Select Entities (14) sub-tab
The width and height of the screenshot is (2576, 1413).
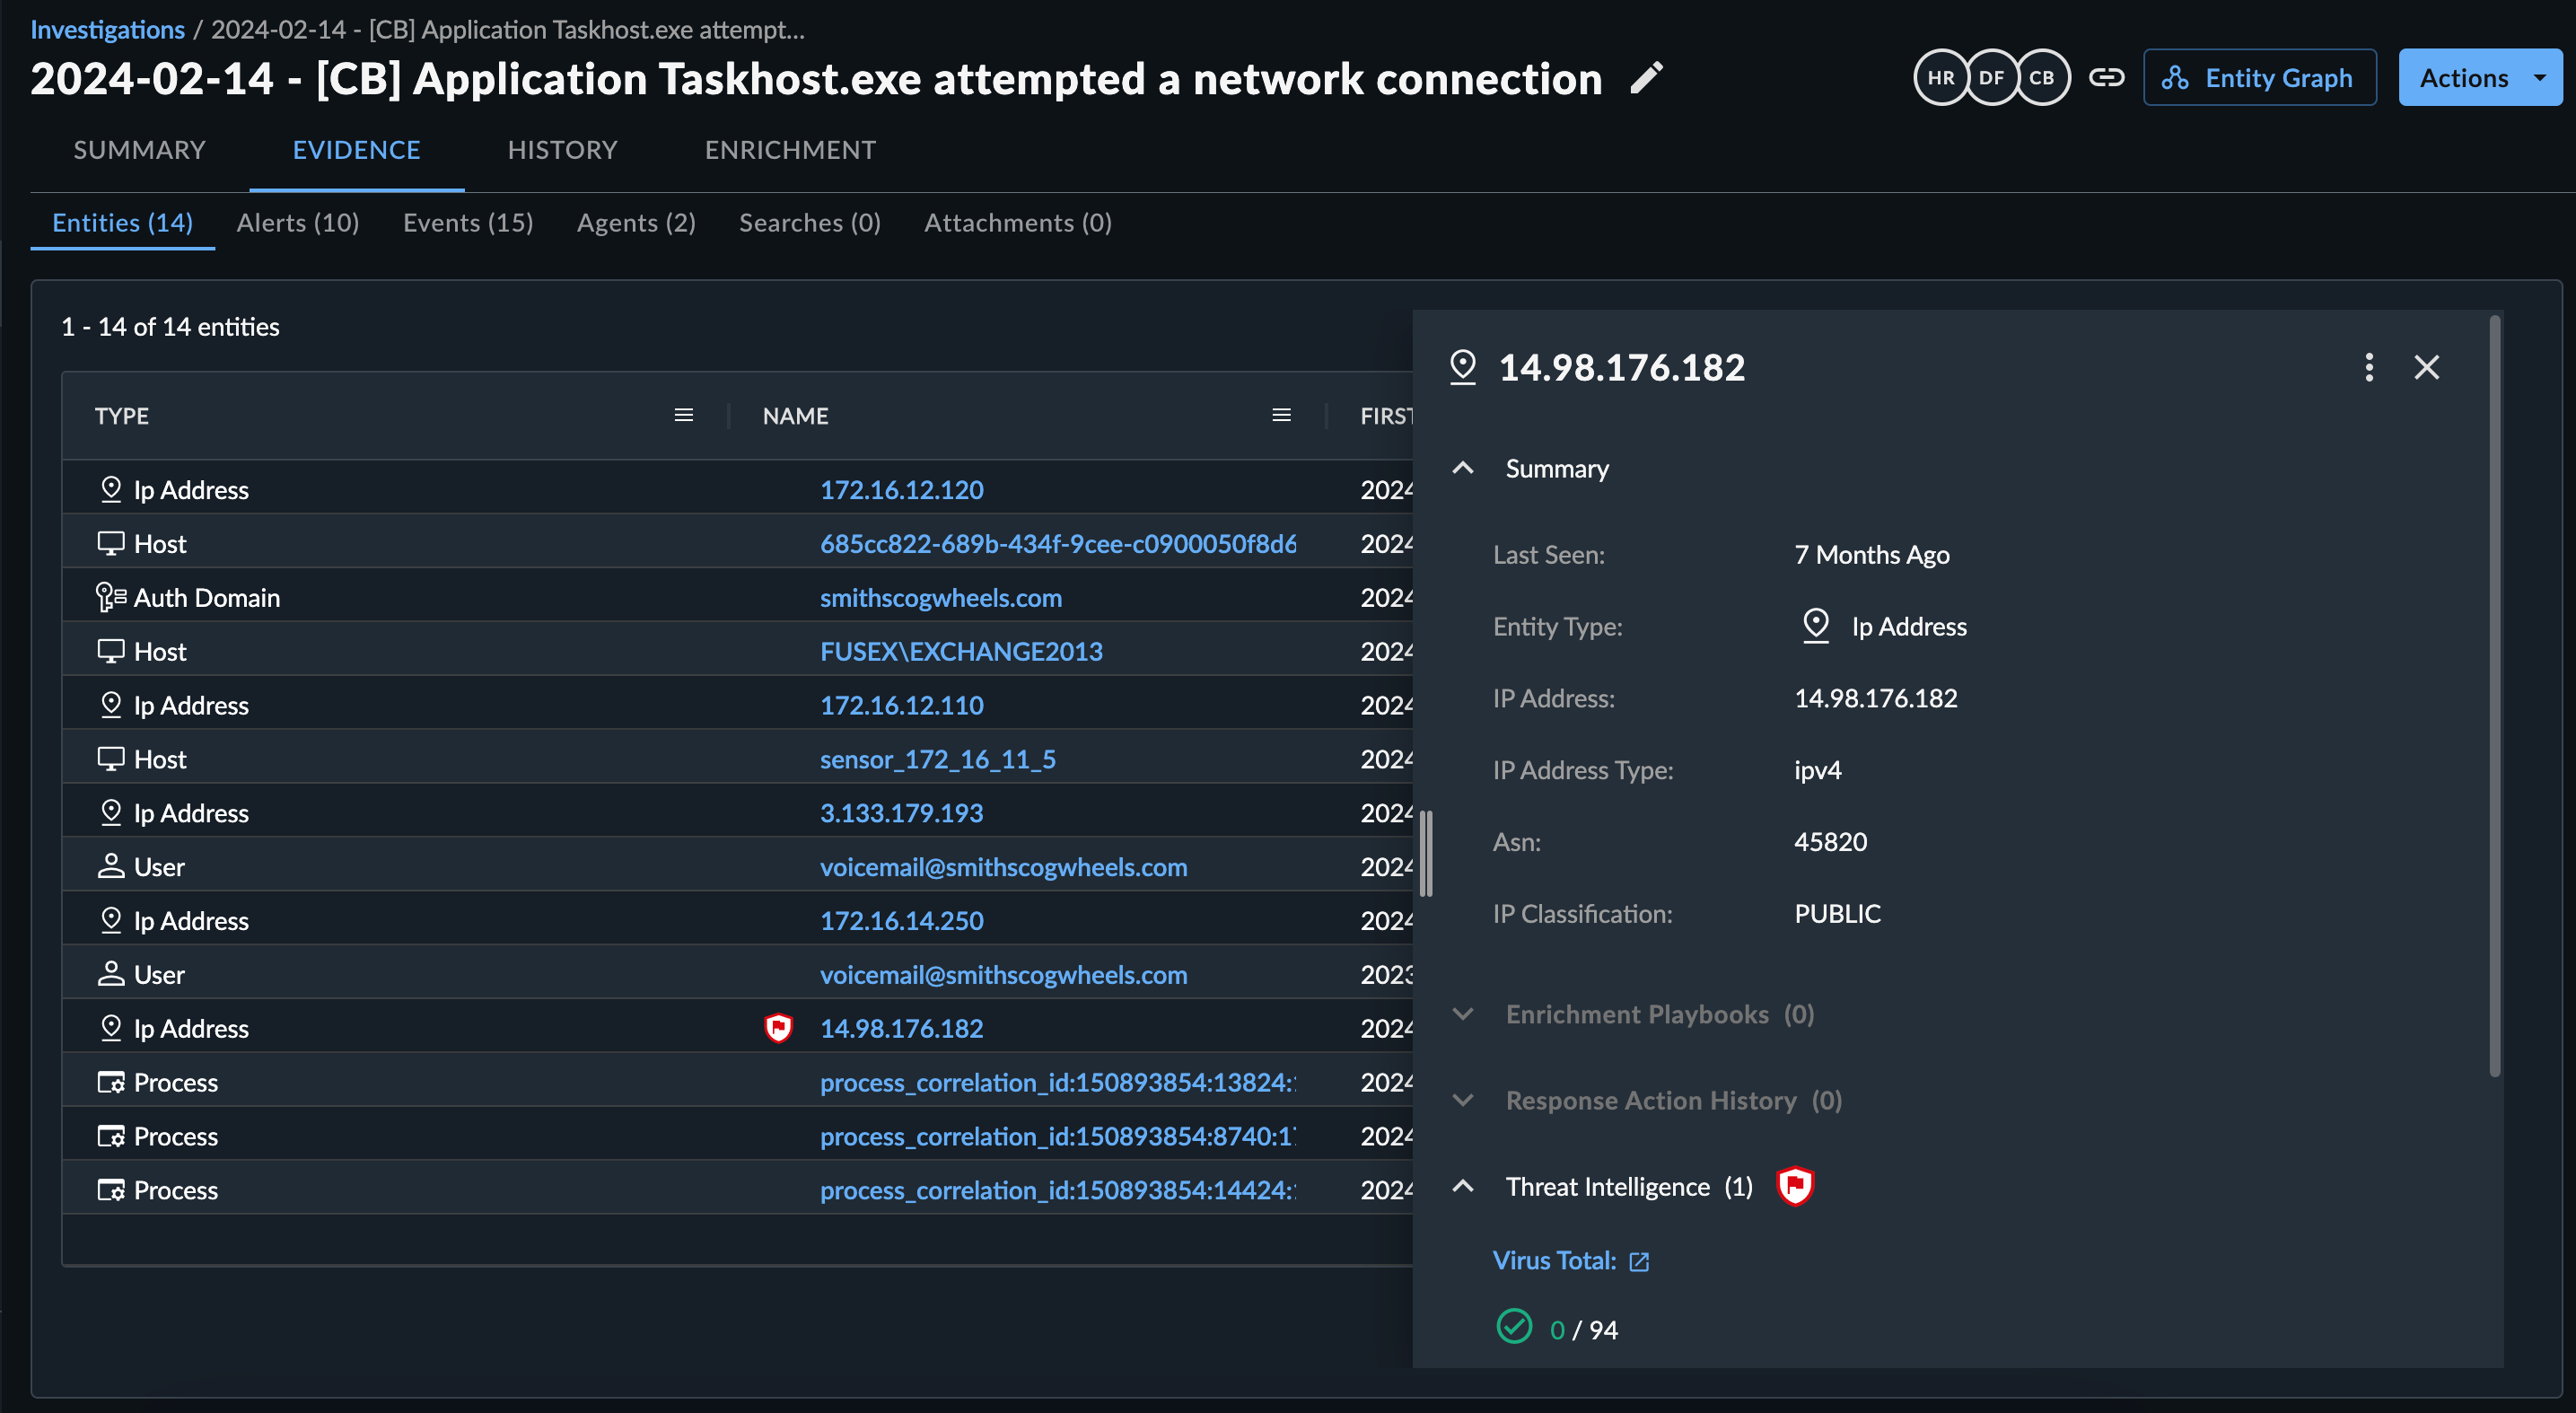coord(122,222)
